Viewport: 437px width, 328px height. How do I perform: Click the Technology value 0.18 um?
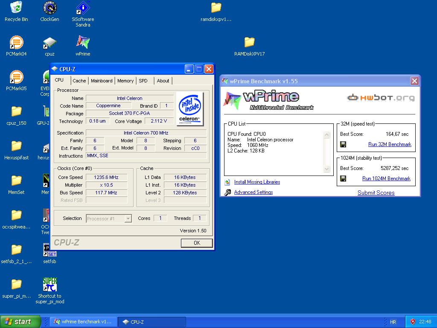click(x=98, y=121)
